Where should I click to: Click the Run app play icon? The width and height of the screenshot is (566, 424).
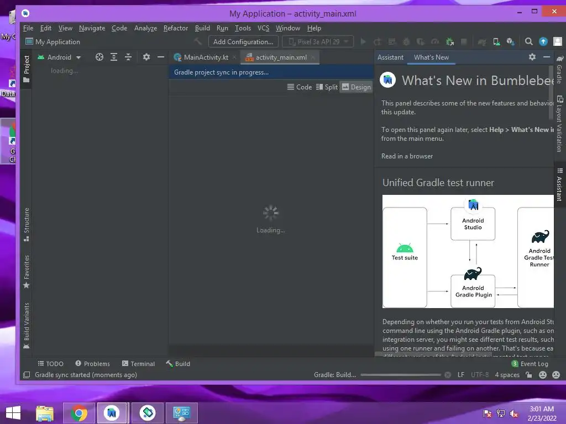[x=363, y=42]
